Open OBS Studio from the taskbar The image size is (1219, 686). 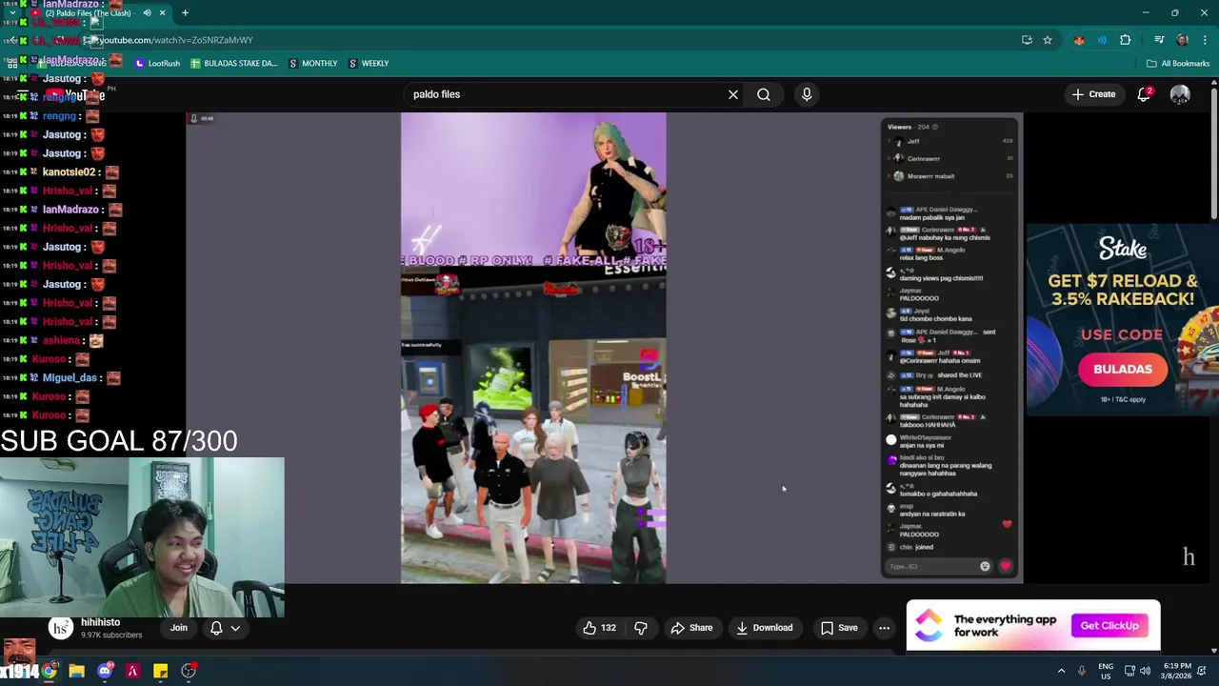[189, 671]
